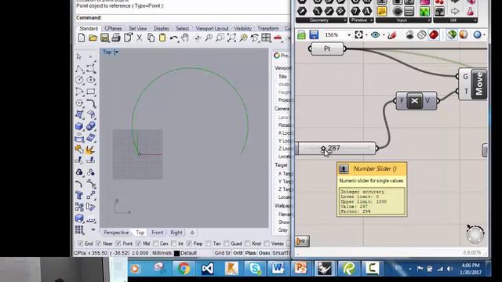Switch to the CPlanes toolbar tab

pyautogui.click(x=113, y=28)
